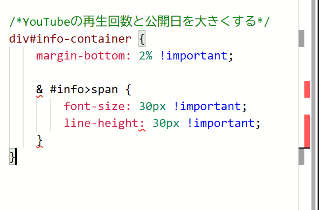Click the underlined ampersand nesting selector

coord(39,90)
